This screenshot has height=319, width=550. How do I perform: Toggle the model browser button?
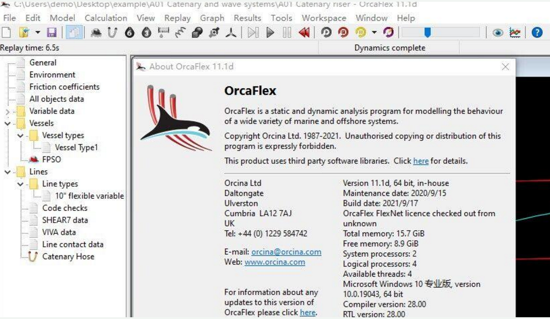point(74,33)
